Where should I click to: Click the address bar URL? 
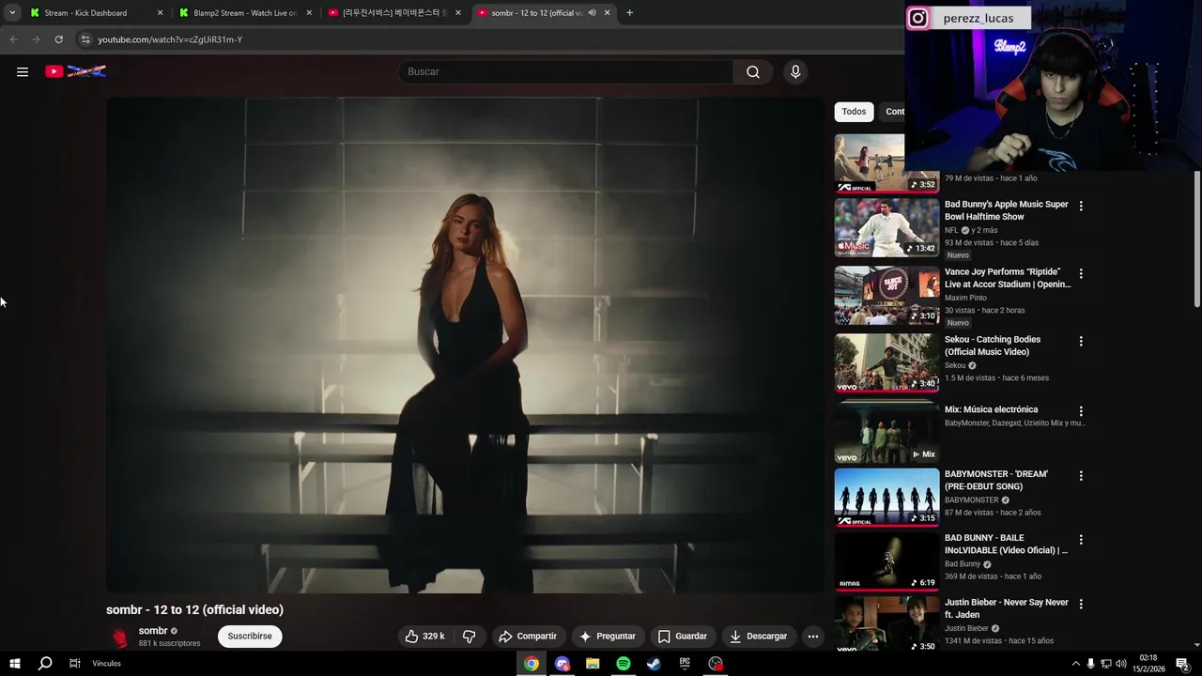tap(170, 39)
